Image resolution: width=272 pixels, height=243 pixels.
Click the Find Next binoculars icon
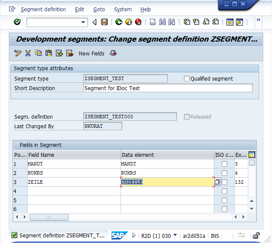(x=172, y=22)
